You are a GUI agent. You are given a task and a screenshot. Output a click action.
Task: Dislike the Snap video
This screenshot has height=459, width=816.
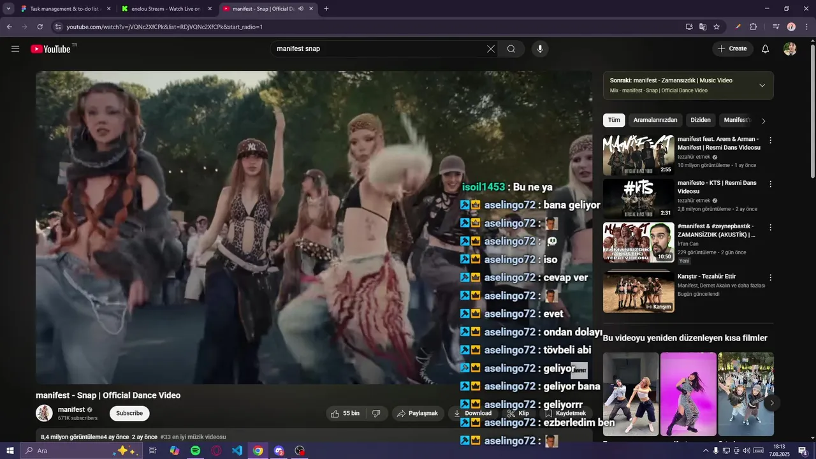(376, 413)
